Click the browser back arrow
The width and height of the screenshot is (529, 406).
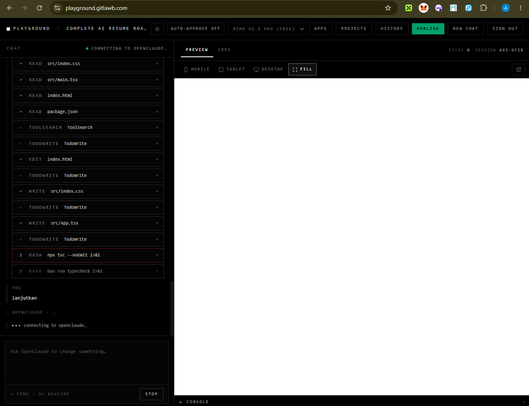[x=10, y=8]
